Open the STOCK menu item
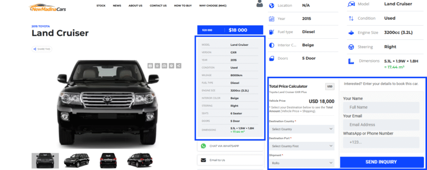This screenshot has width=427, height=170. [x=101, y=6]
